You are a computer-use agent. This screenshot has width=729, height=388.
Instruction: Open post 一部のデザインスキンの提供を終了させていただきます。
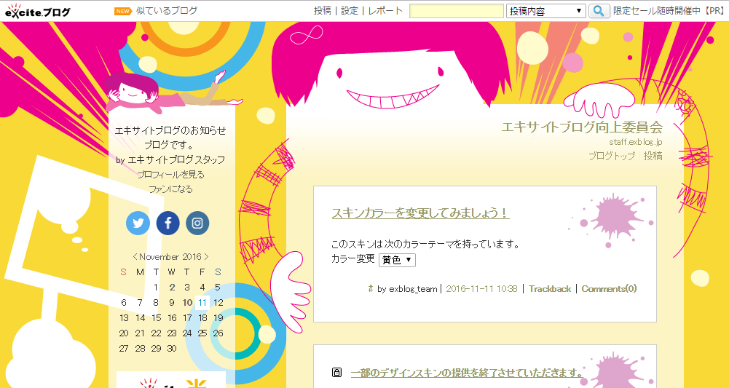[x=468, y=373]
